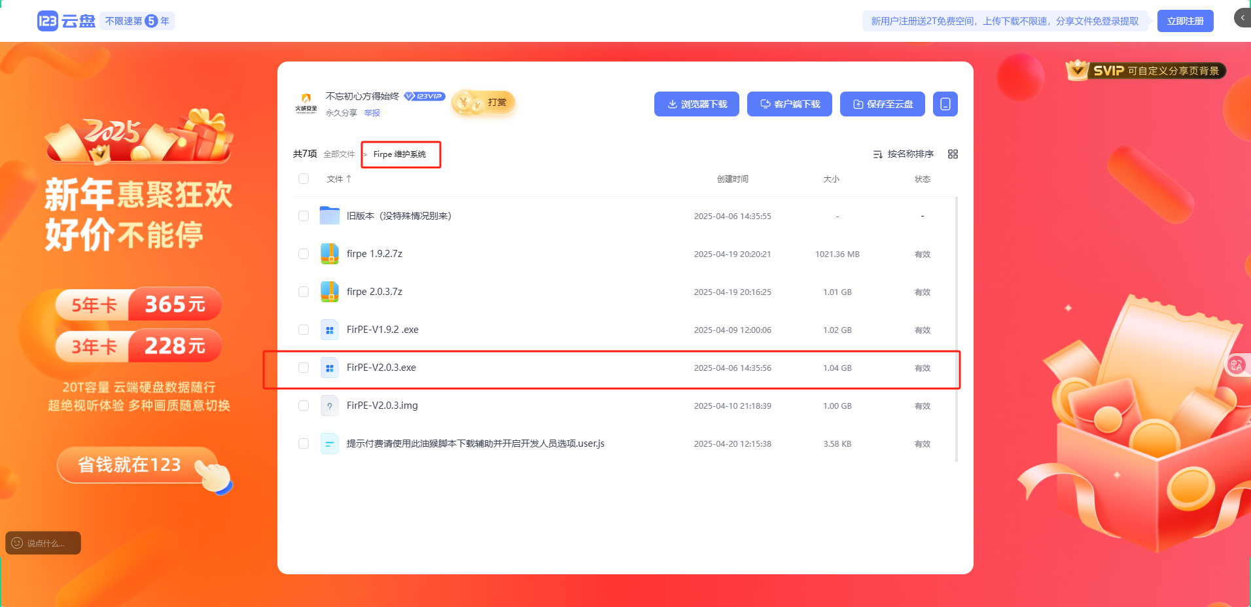Click 省钱就在123 promo button

[x=137, y=465]
